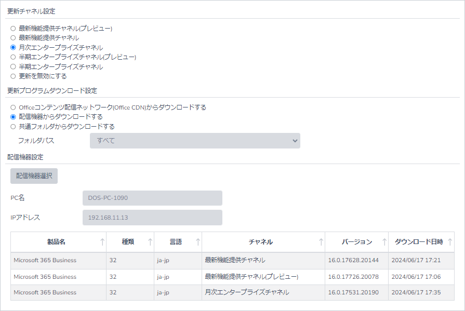Image resolution: width=465 pixels, height=311 pixels.
Task: Click the チャネル column header text
Action: coord(261,242)
